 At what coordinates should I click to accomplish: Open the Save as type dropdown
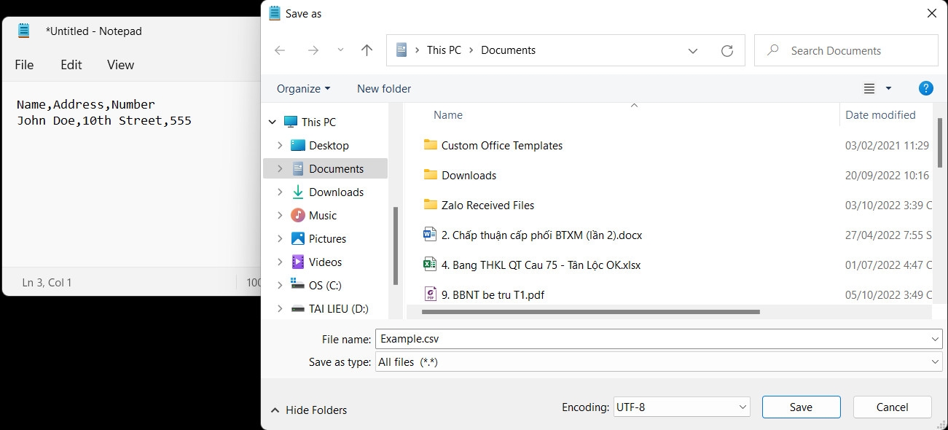[659, 361]
